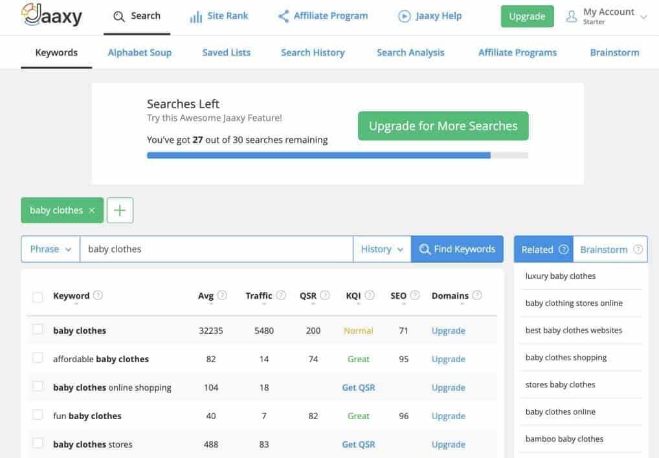This screenshot has width=659, height=458.
Task: Open the Affiliate Program page link
Action: (x=331, y=16)
